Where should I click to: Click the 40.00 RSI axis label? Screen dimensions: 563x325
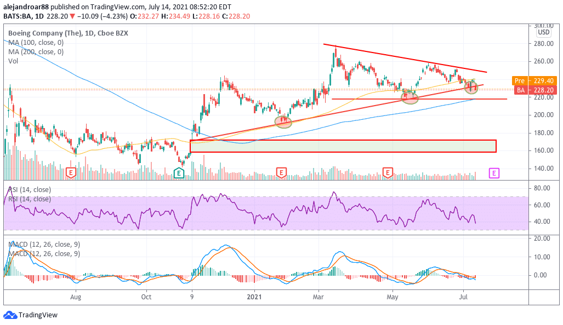point(542,222)
